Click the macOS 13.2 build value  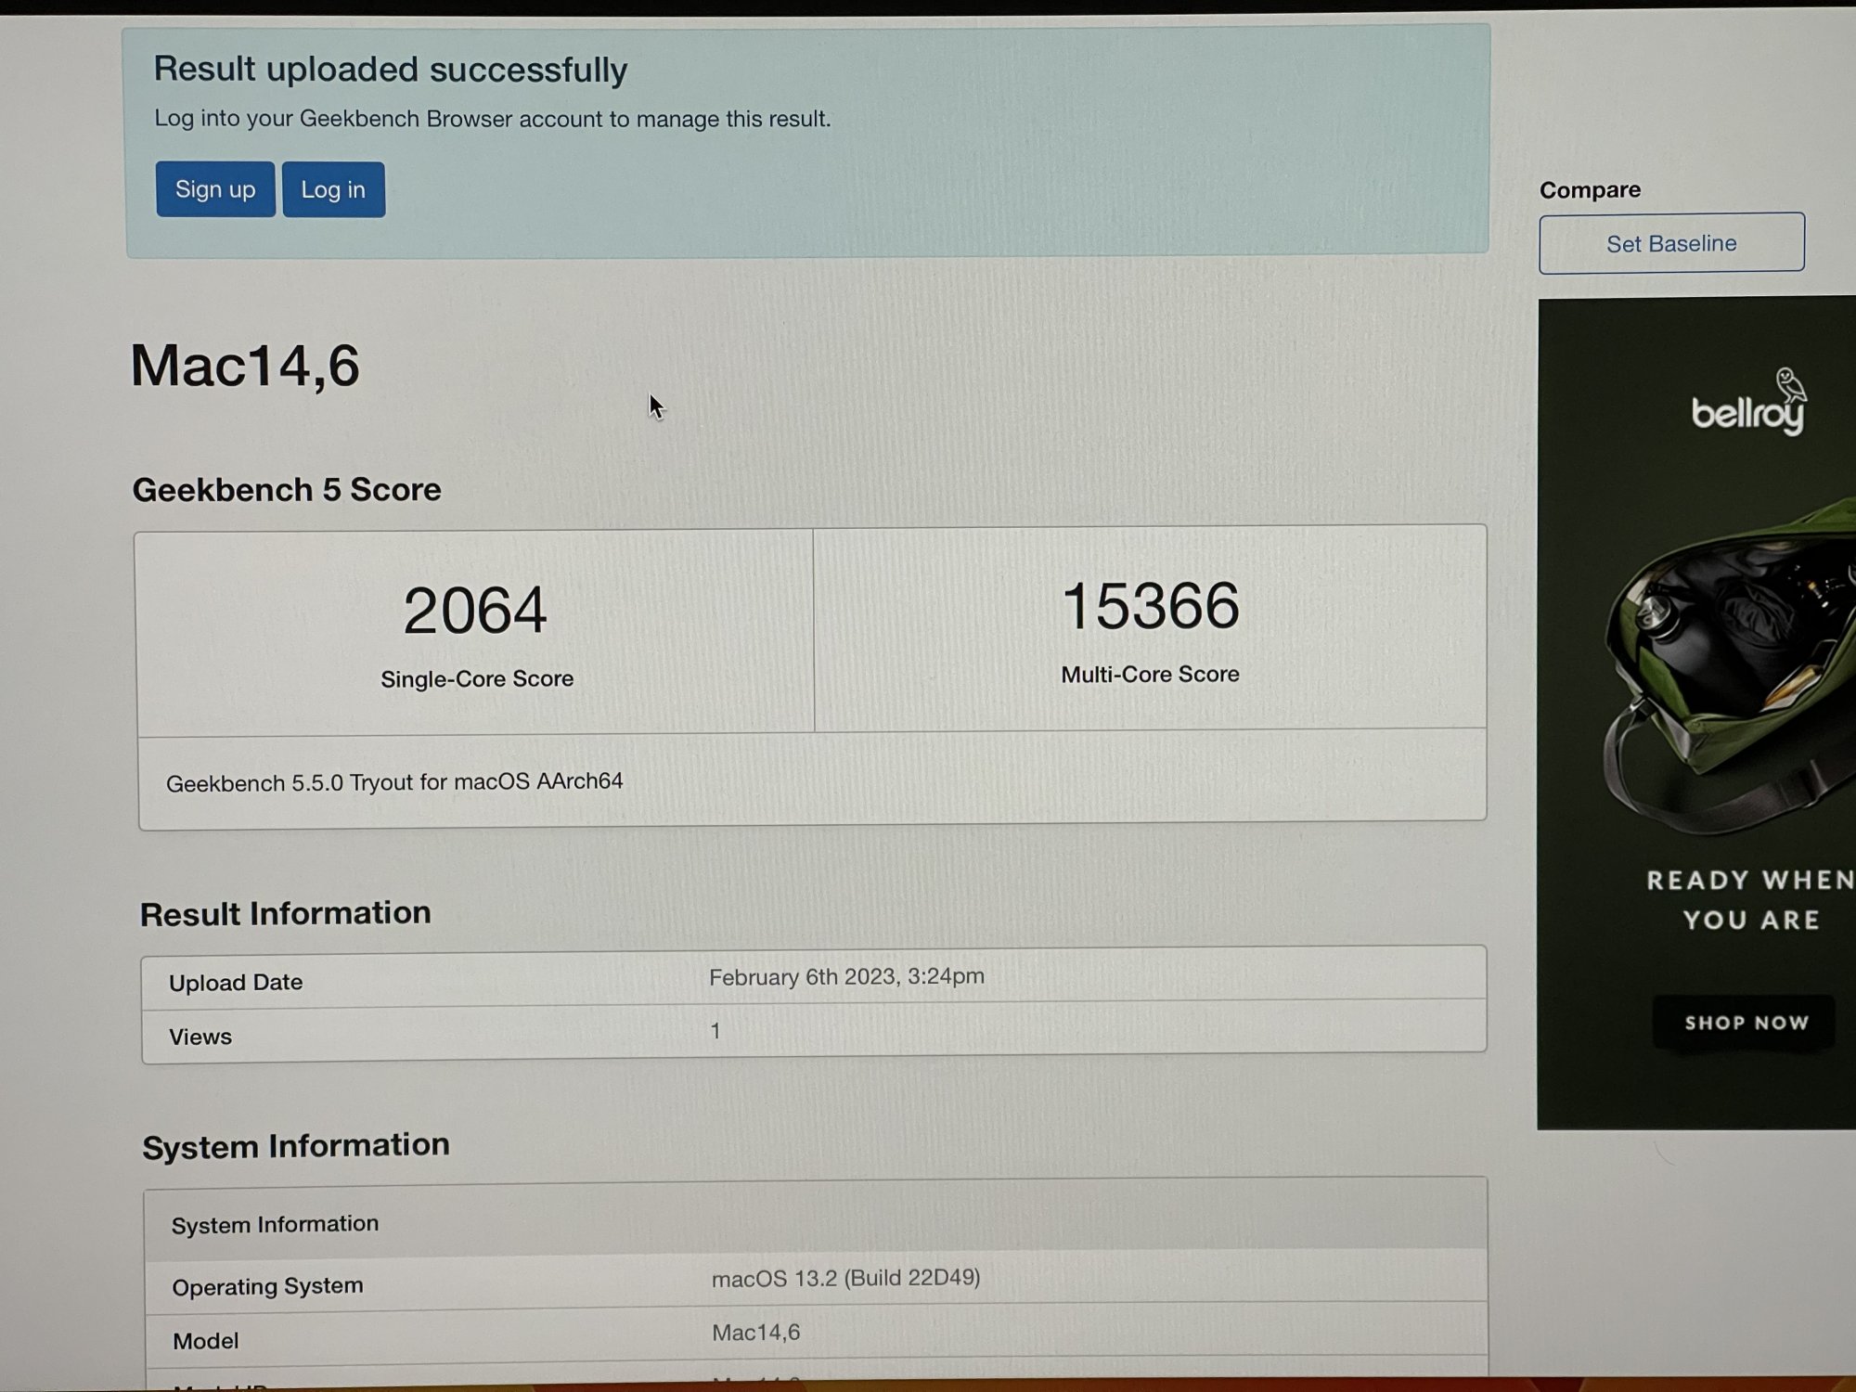point(845,1278)
